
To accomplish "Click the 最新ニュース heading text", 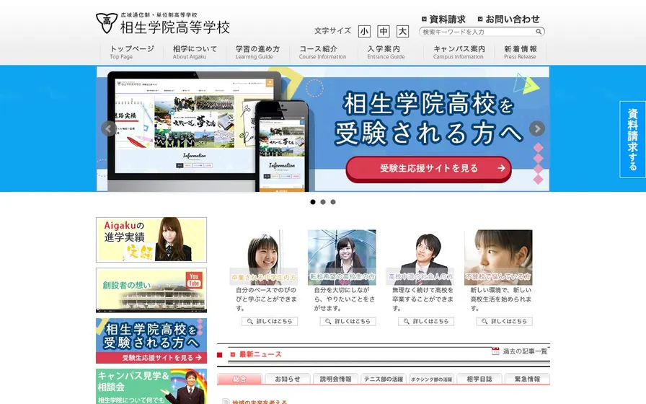I will (260, 354).
